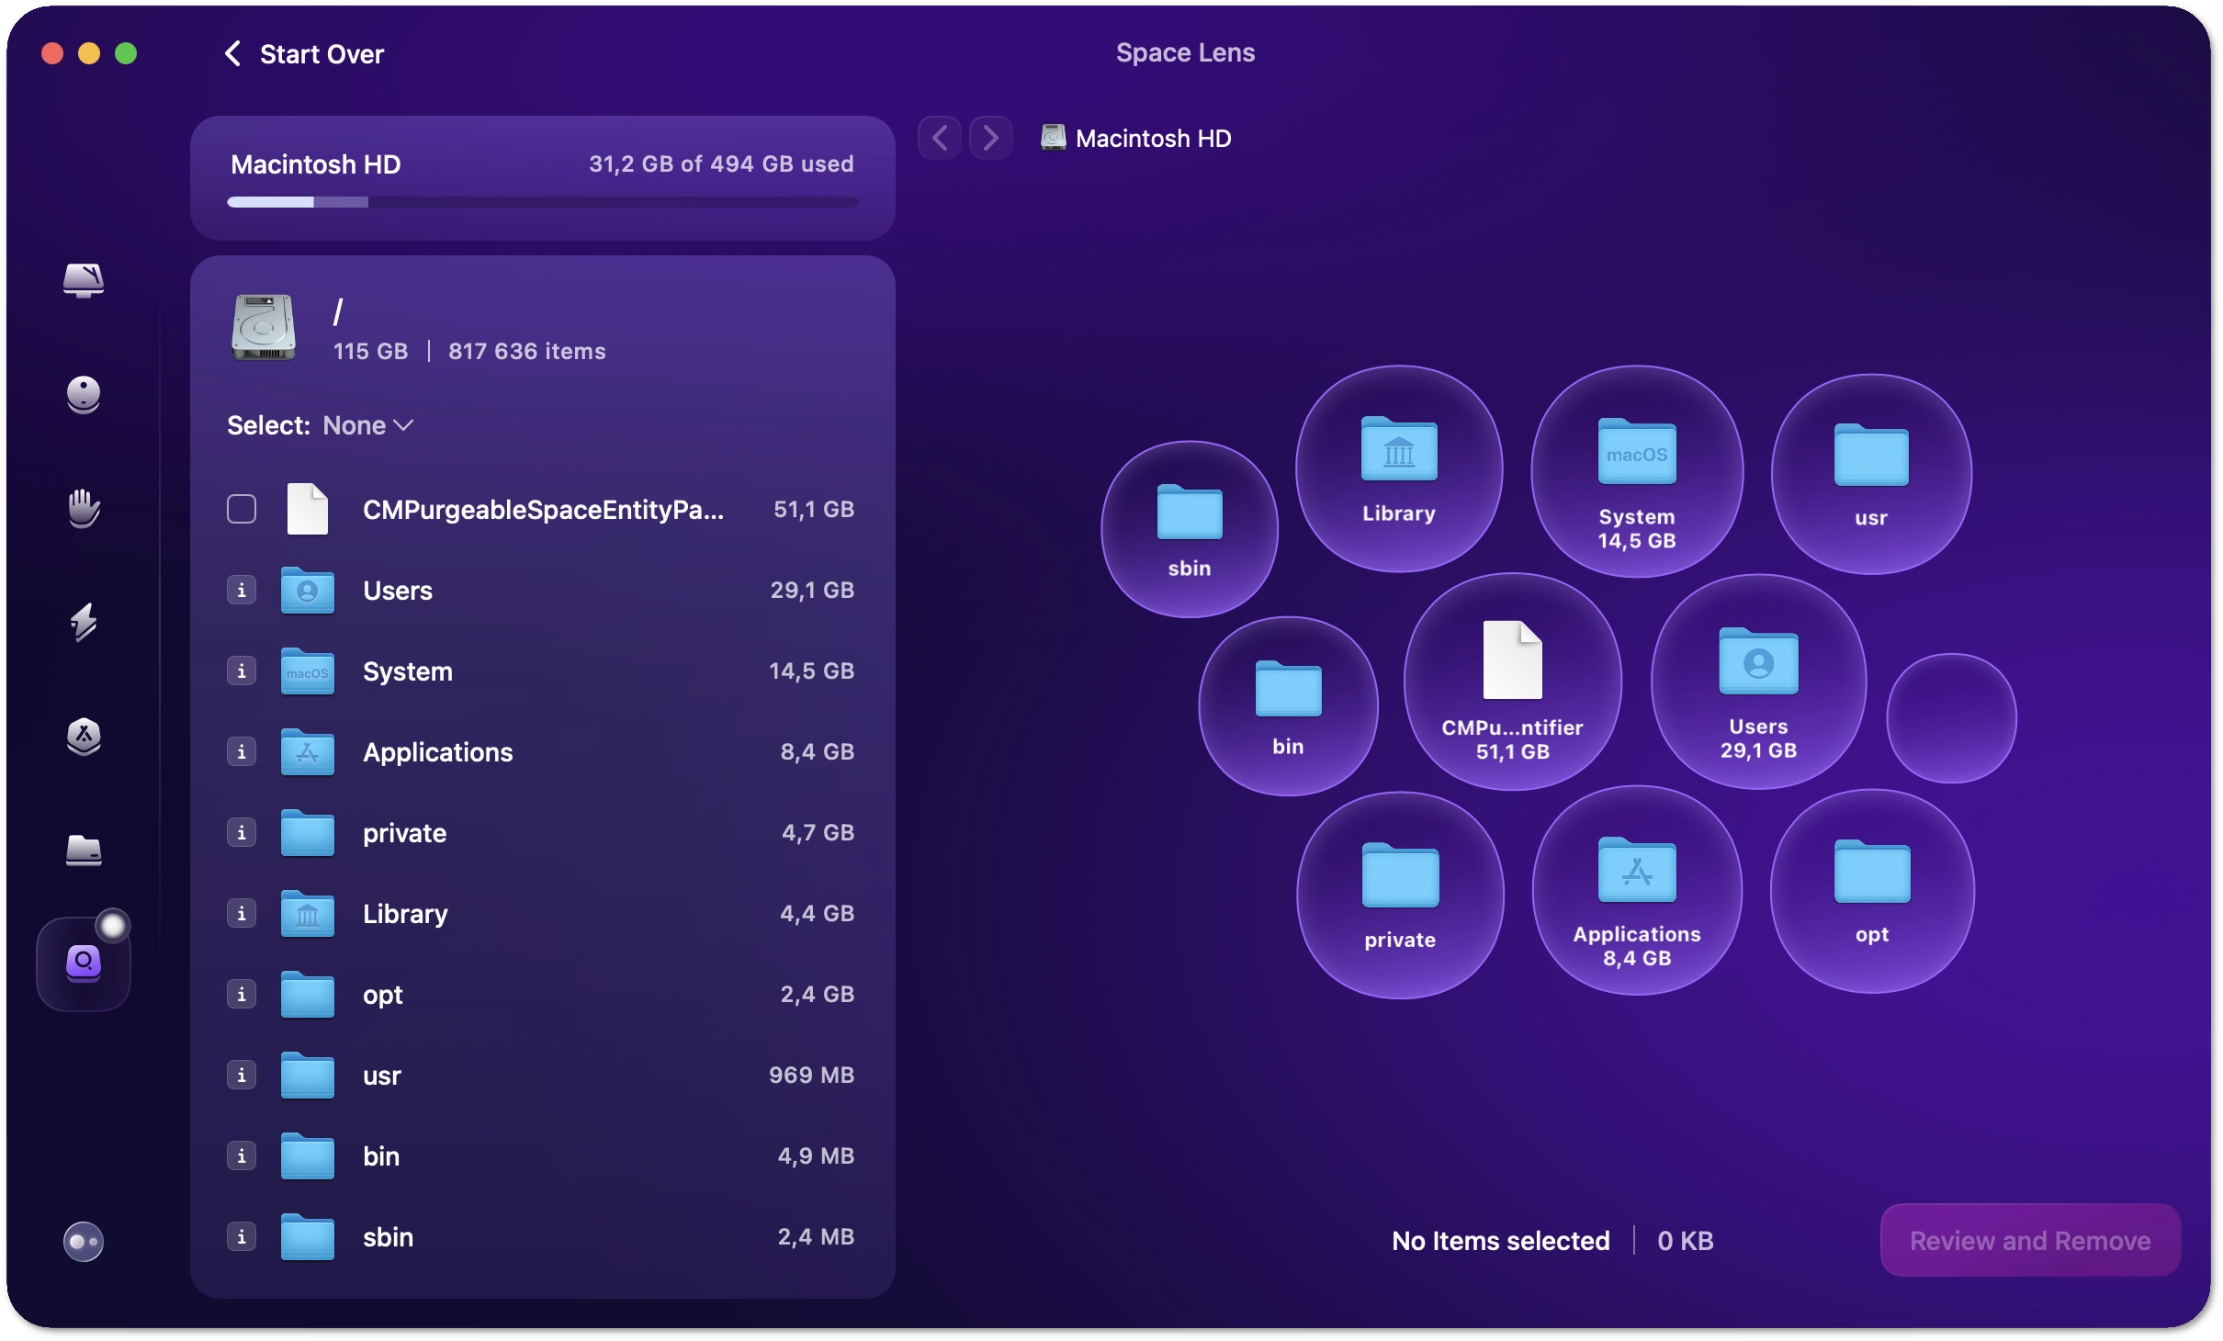This screenshot has width=2223, height=1341.
Task: Show info for the Library folder
Action: [242, 913]
